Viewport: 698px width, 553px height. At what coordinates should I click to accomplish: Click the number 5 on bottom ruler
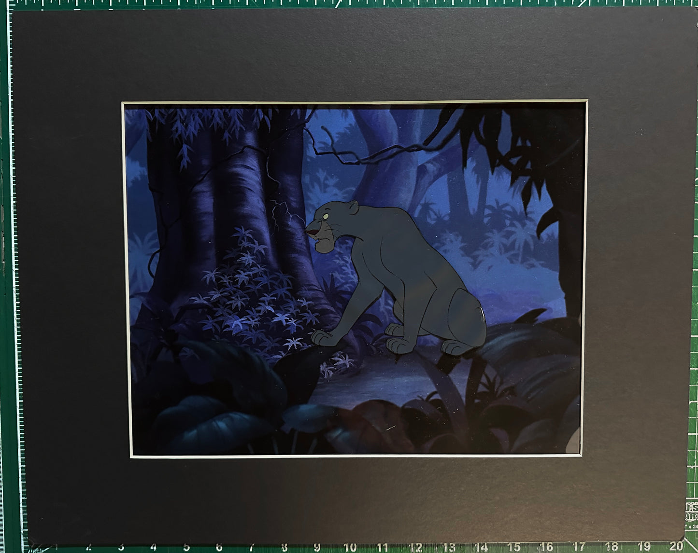coord(186,547)
